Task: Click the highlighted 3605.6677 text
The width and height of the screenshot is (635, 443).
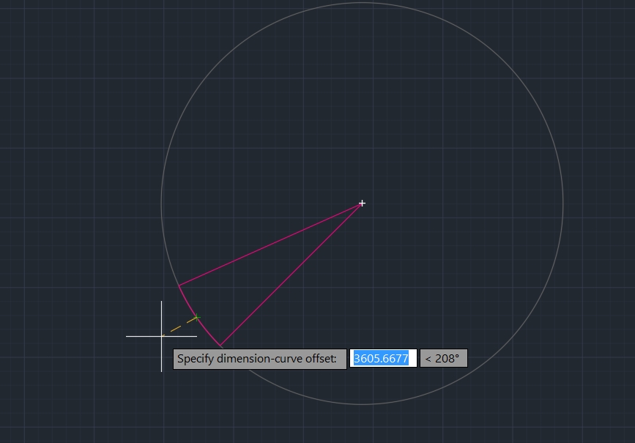Action: (x=381, y=359)
